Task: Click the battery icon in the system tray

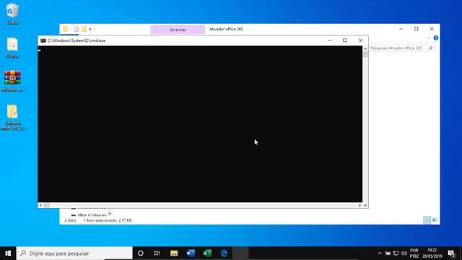Action: tap(388, 253)
